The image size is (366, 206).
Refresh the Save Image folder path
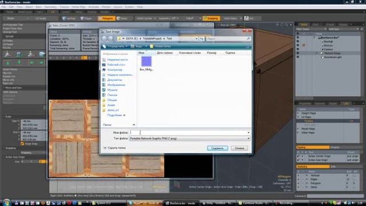tap(201, 38)
